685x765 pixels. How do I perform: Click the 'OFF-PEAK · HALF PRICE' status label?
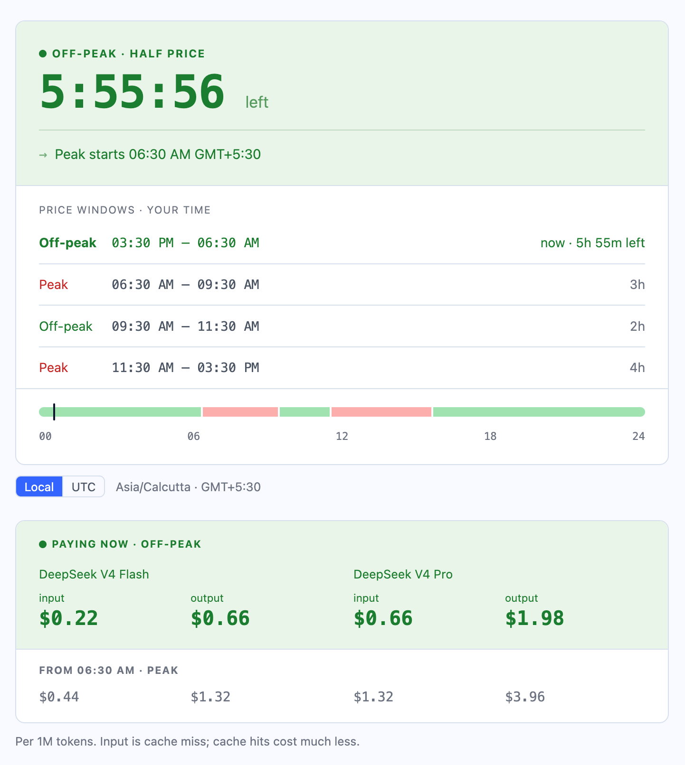(x=128, y=54)
